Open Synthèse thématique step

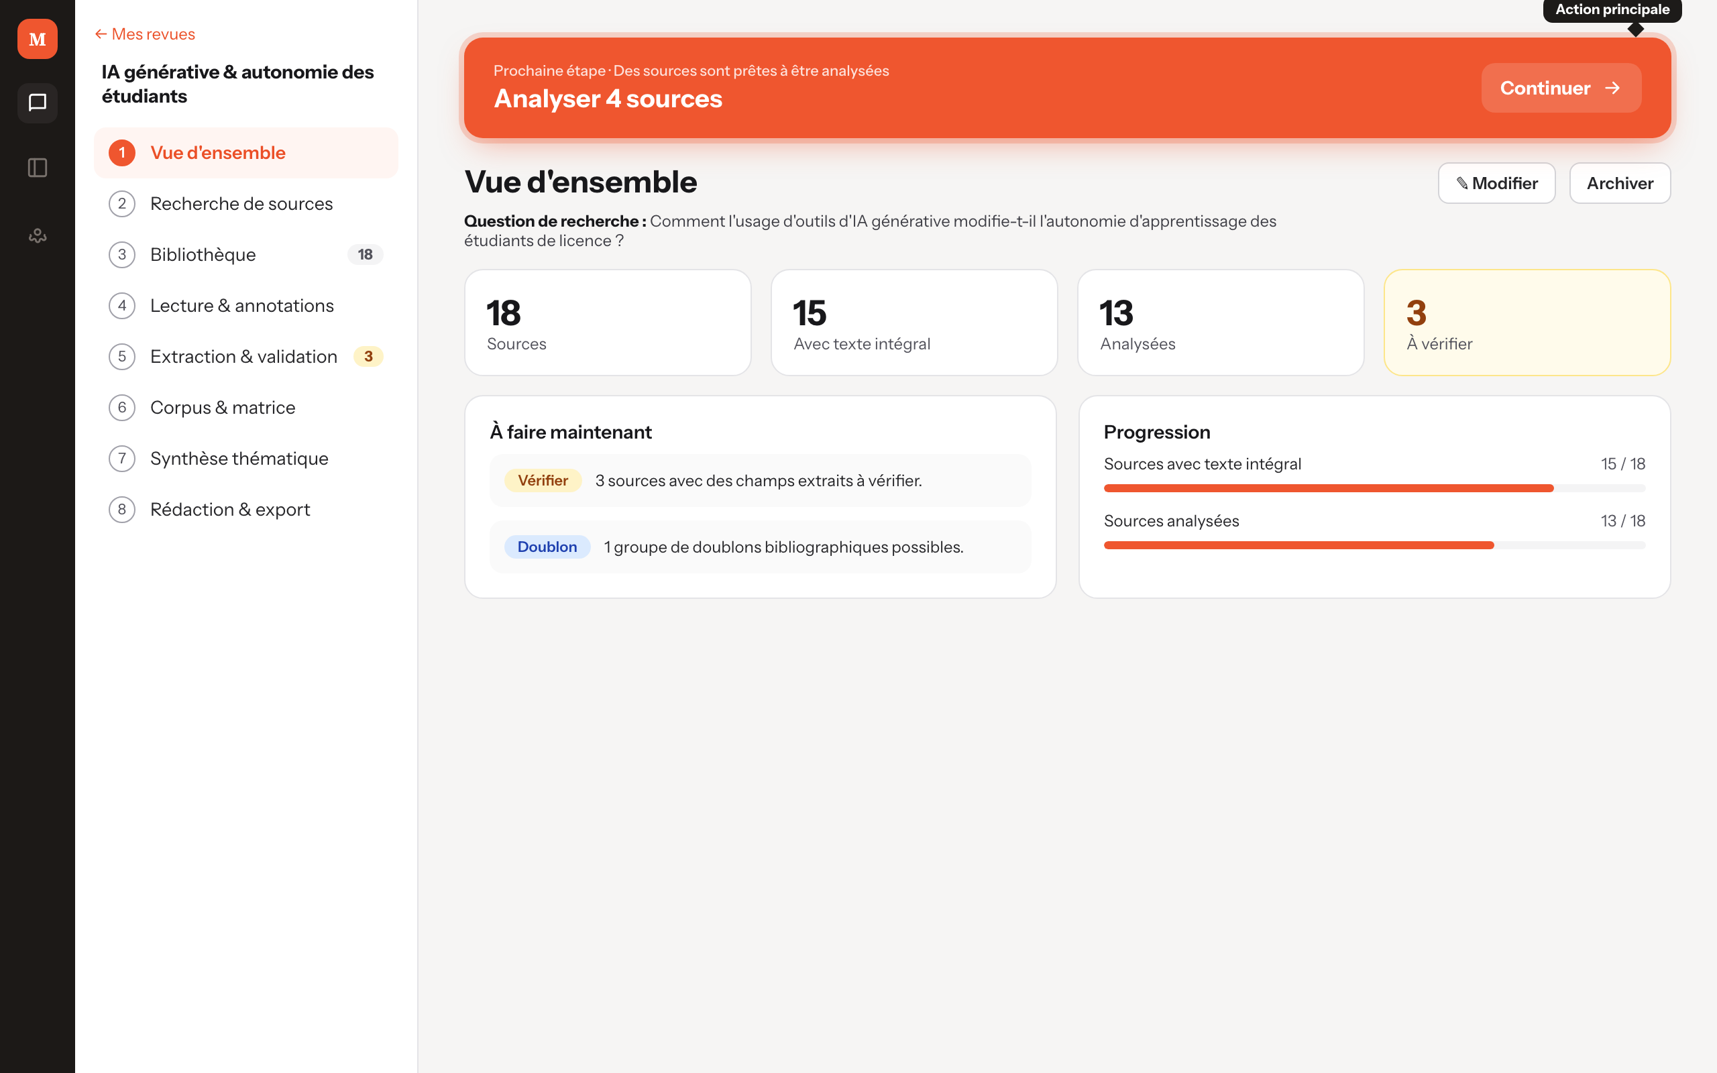(x=246, y=459)
